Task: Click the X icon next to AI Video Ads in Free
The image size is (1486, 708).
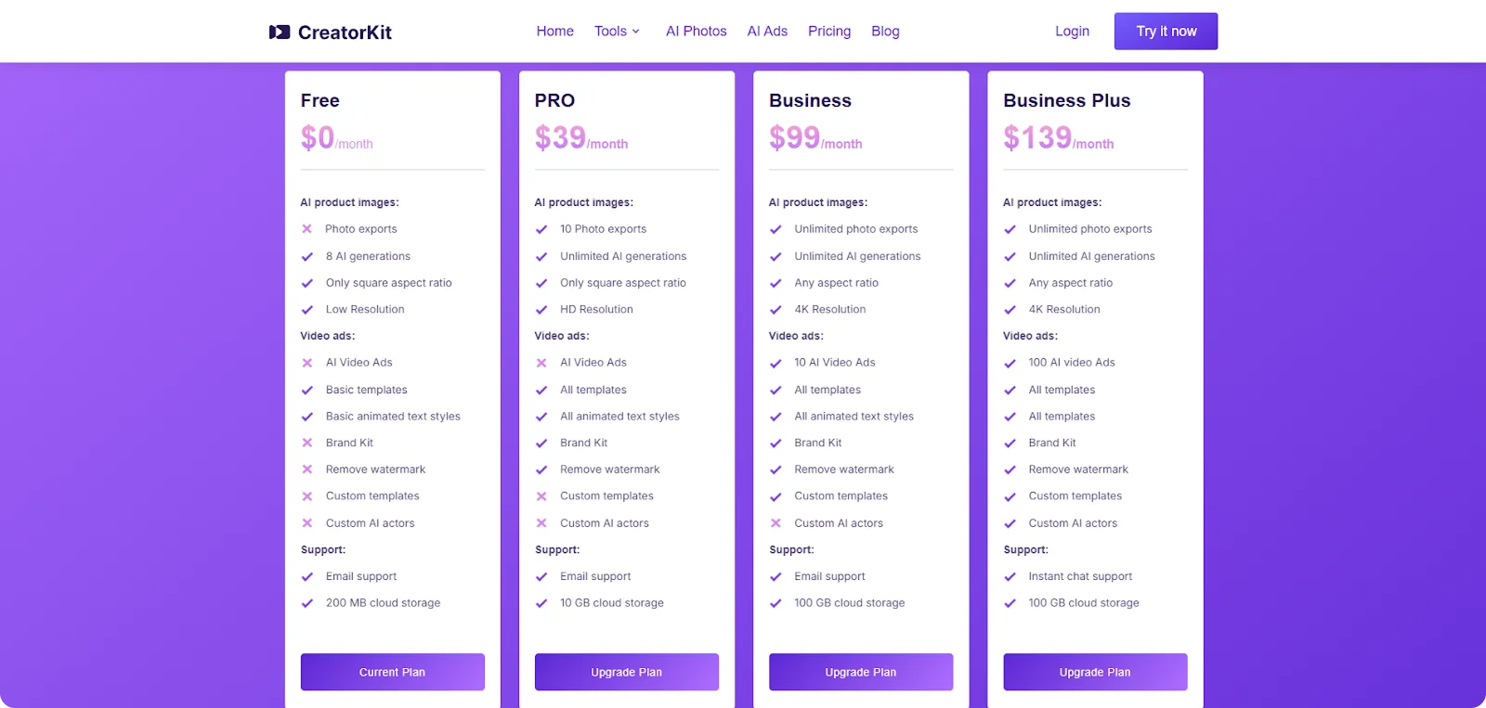Action: (307, 363)
